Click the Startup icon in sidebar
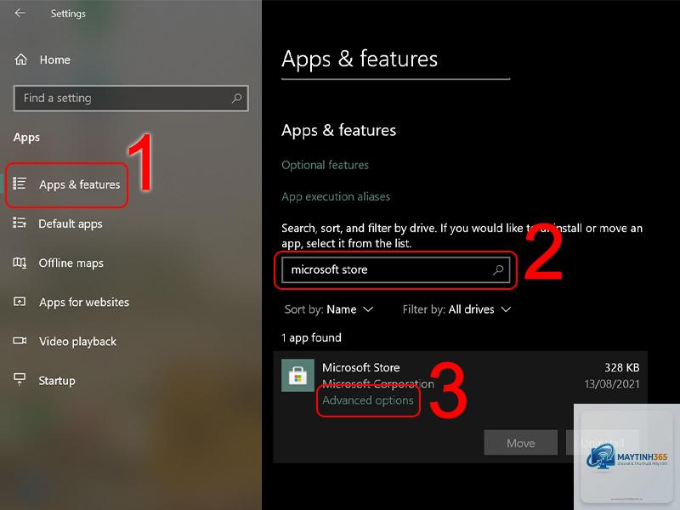 tap(20, 379)
